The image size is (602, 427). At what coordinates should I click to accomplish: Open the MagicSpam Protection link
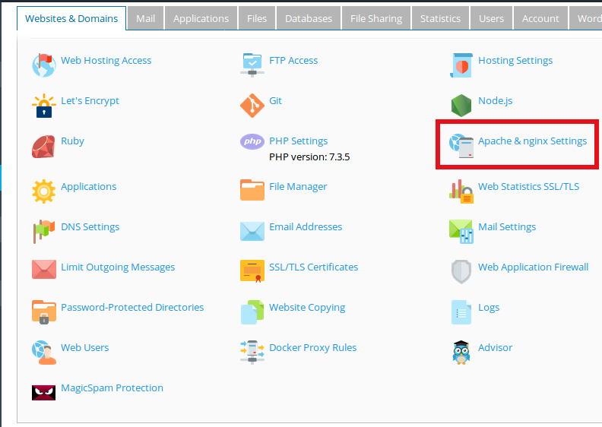112,388
